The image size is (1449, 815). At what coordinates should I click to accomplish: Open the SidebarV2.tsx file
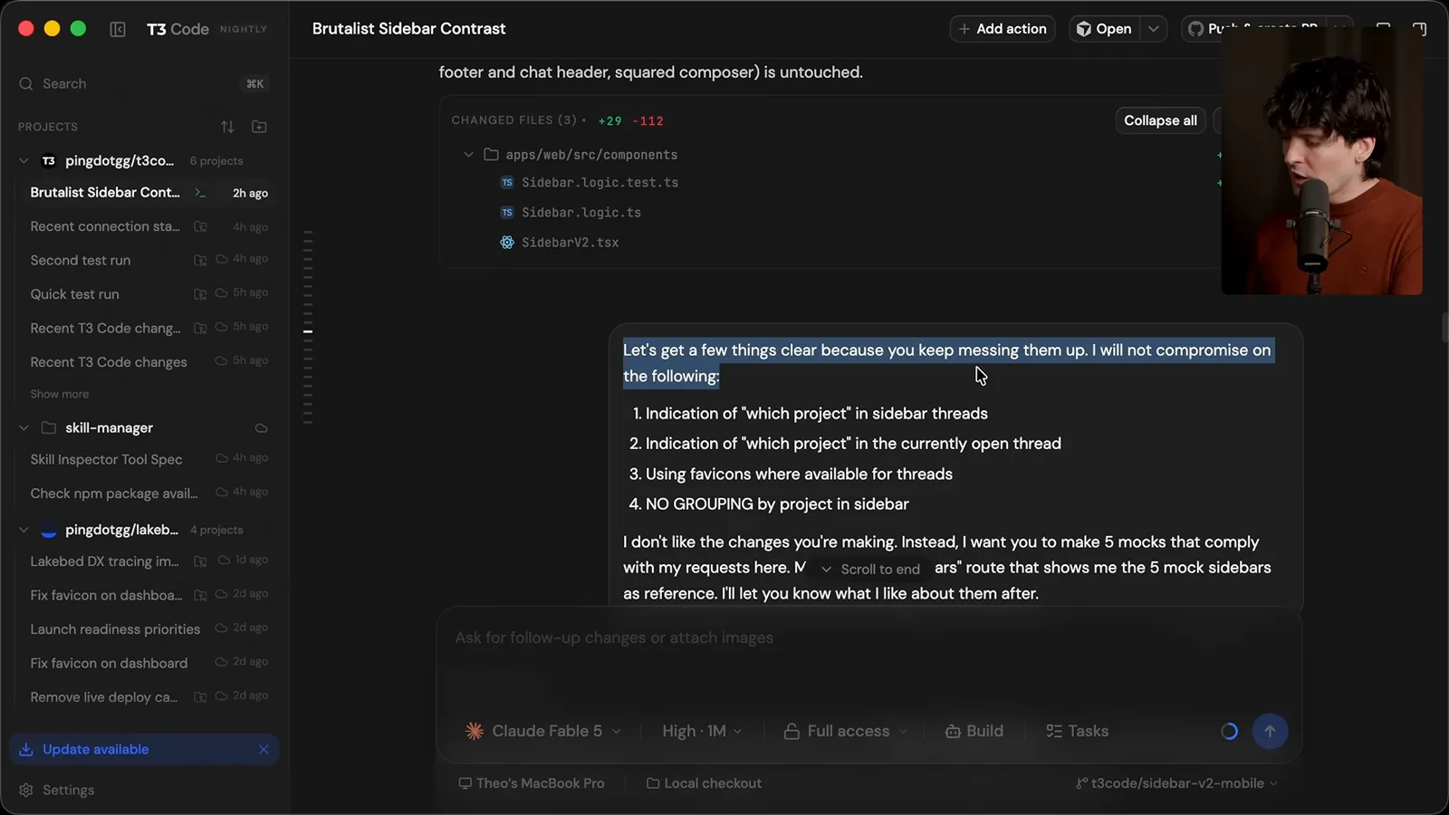571,243
